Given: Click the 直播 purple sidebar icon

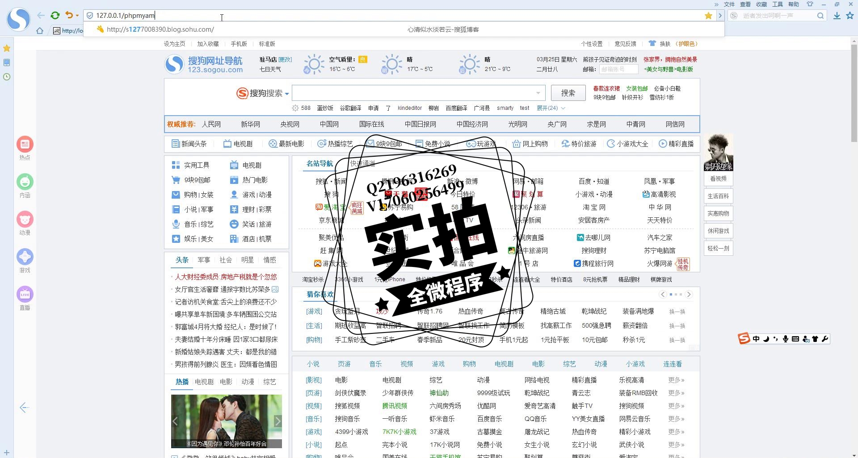Looking at the screenshot, I should click(25, 294).
